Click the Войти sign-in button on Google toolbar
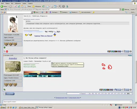This screenshot has width=137, height=109. coord(132,12)
